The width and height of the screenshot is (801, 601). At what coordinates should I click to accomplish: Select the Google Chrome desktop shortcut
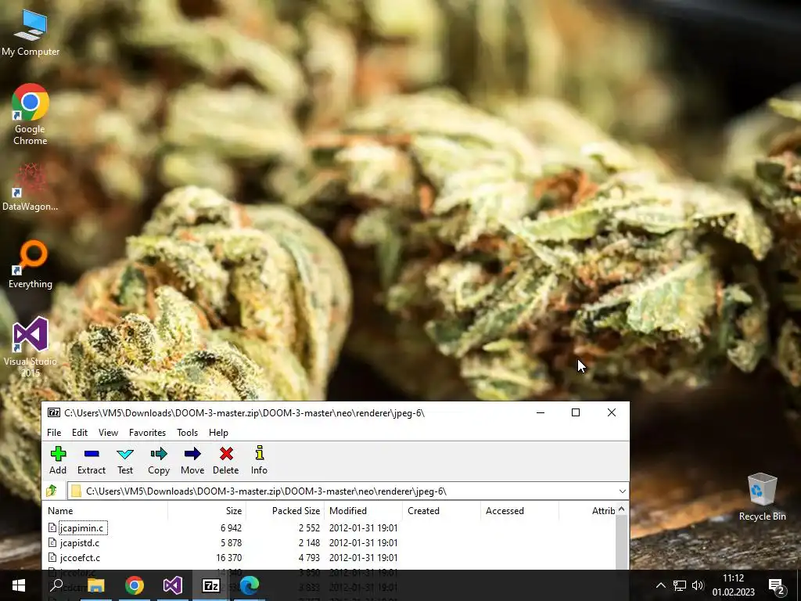[x=31, y=114]
